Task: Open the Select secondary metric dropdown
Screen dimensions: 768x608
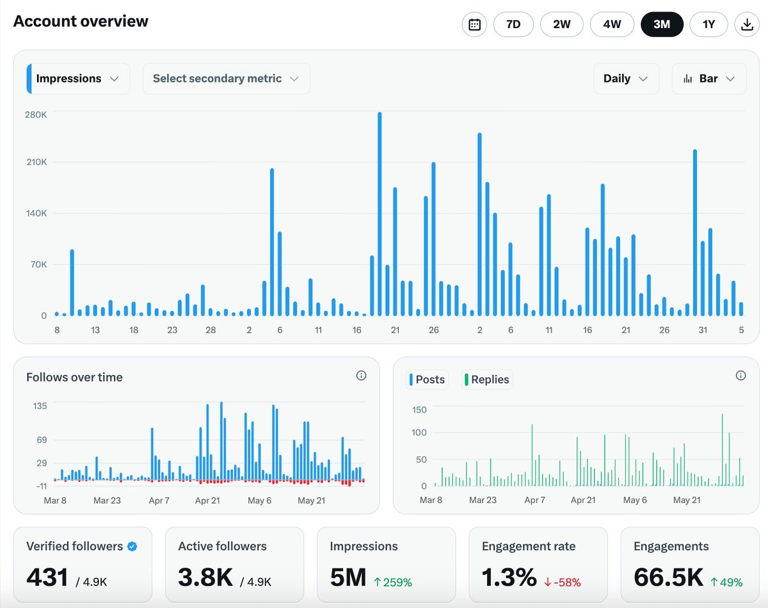Action: coord(227,79)
